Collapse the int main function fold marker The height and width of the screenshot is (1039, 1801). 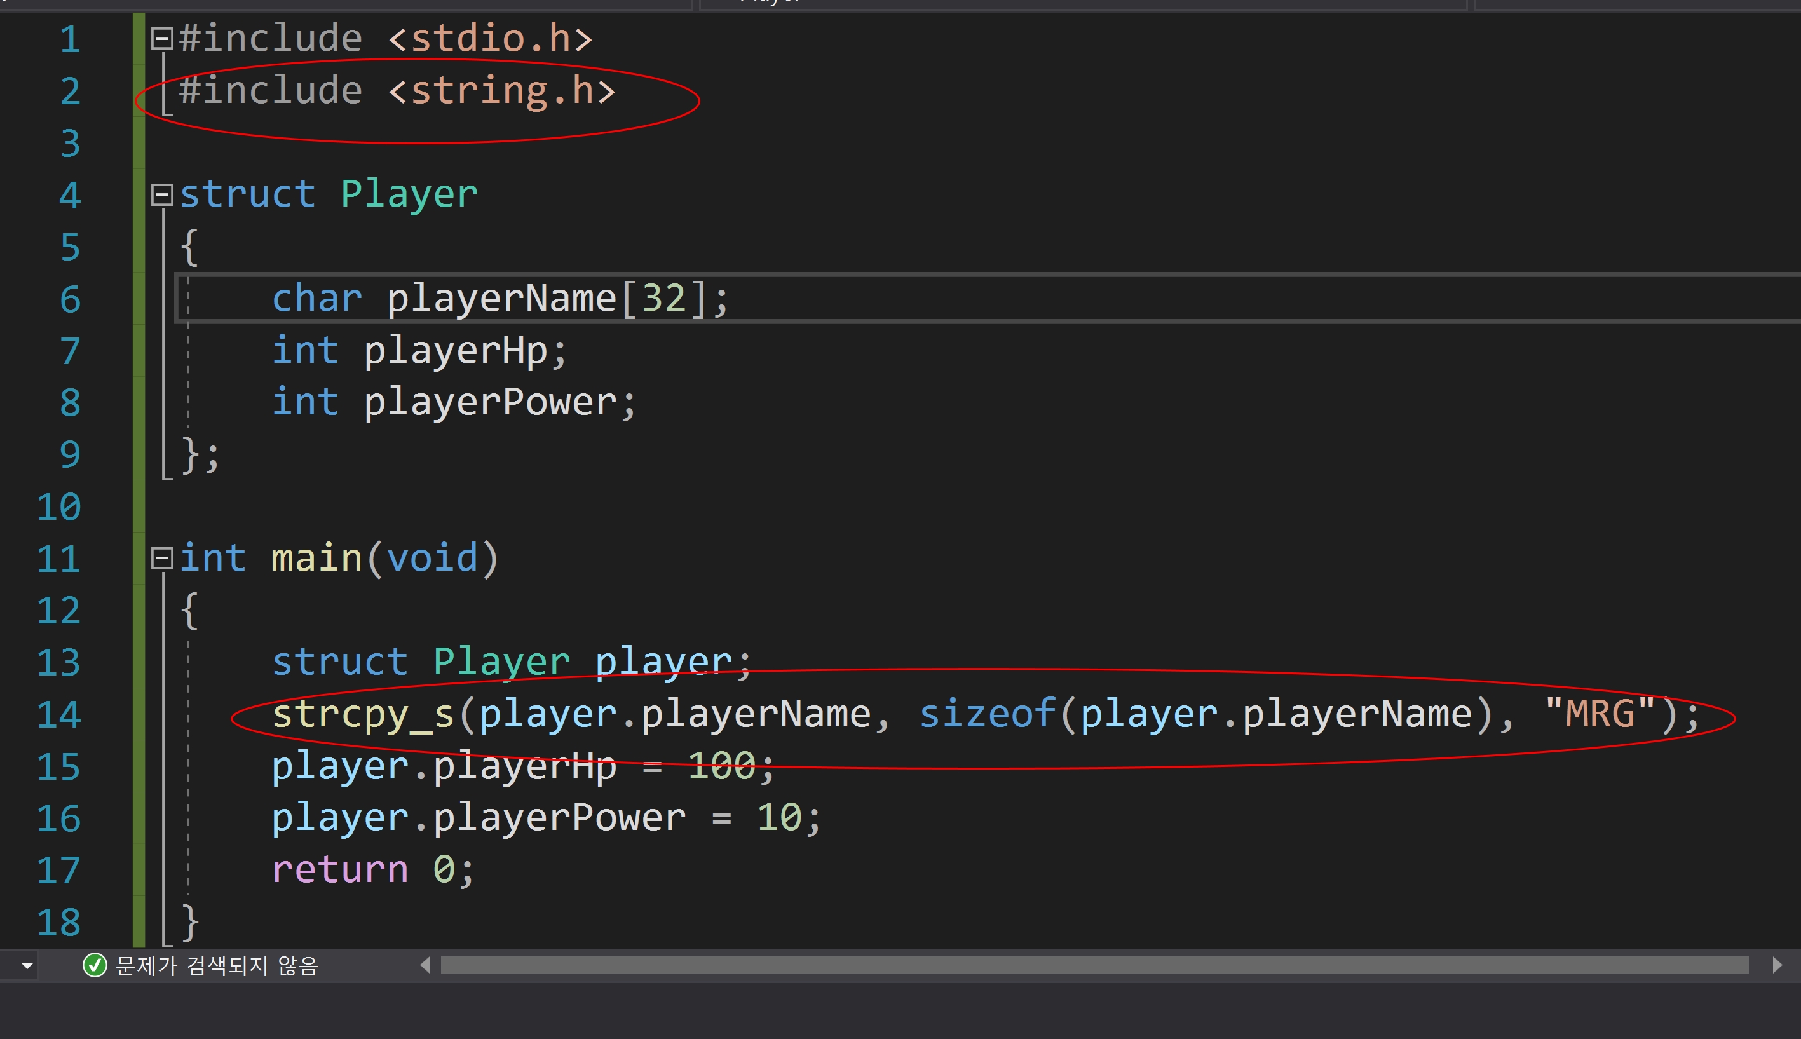click(x=163, y=558)
